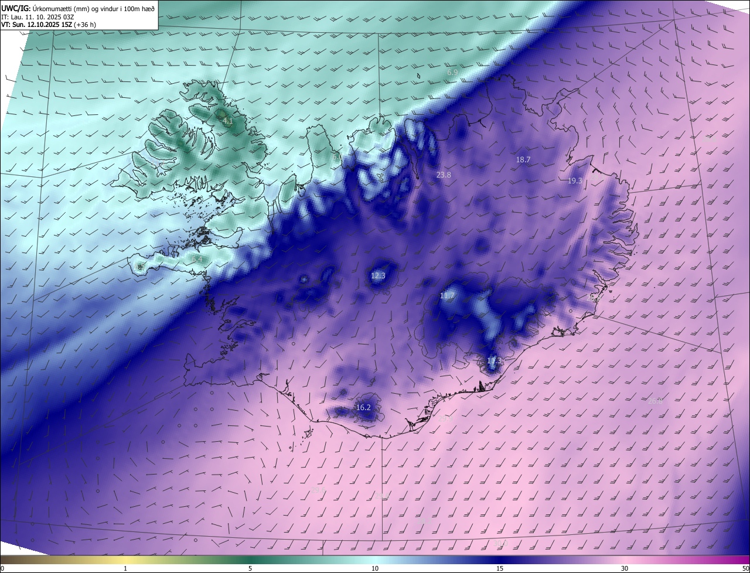750x573 pixels.
Task: Click the 18.7 value on the map
Action: click(x=523, y=159)
